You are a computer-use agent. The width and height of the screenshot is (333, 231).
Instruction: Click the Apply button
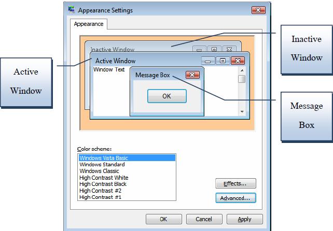(x=245, y=219)
